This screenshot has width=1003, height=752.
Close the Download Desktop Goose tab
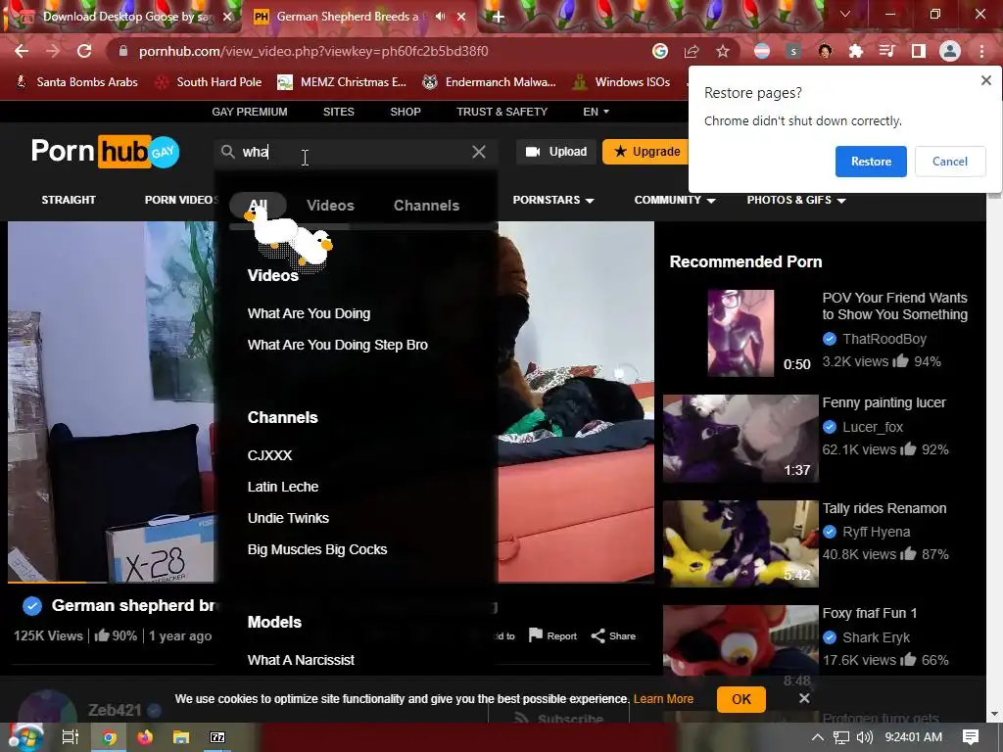227,17
